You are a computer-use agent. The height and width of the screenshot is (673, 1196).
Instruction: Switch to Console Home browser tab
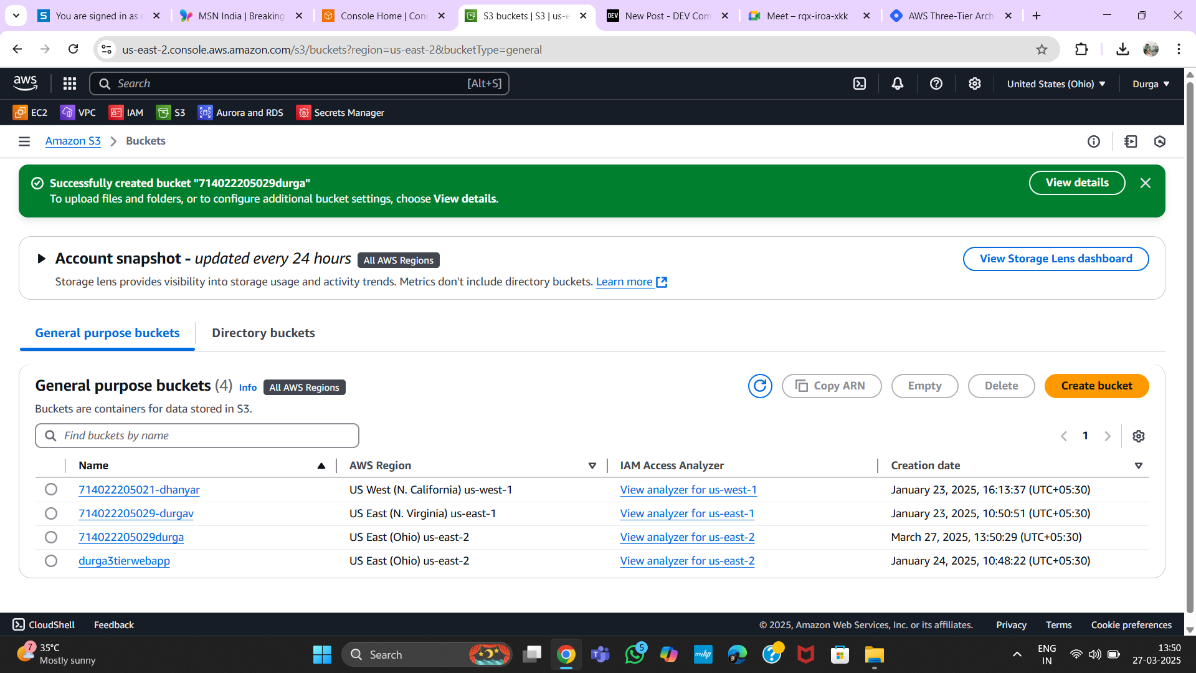[x=384, y=16]
